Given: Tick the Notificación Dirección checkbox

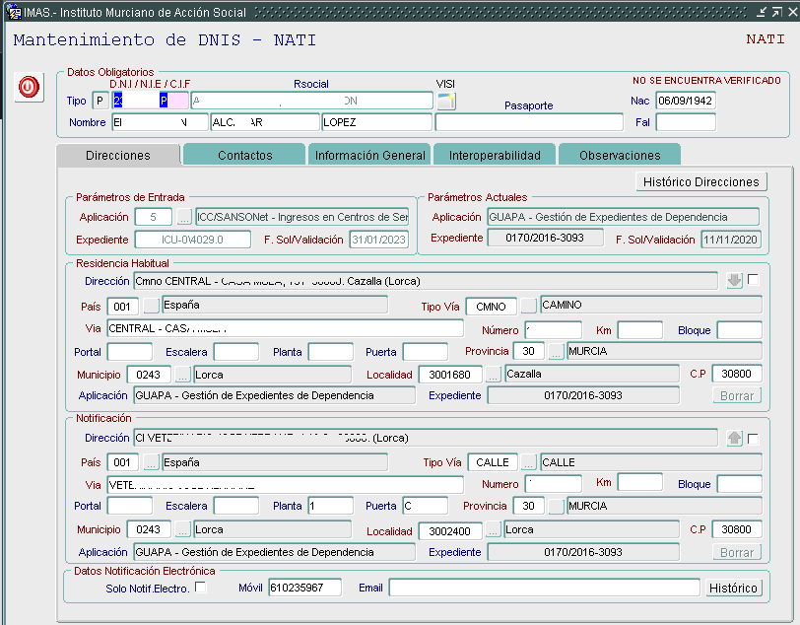Looking at the screenshot, I should coord(754,439).
